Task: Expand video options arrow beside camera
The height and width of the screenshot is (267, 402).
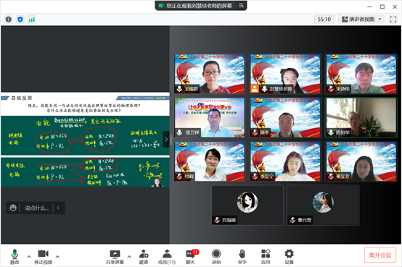Action: tap(57, 257)
